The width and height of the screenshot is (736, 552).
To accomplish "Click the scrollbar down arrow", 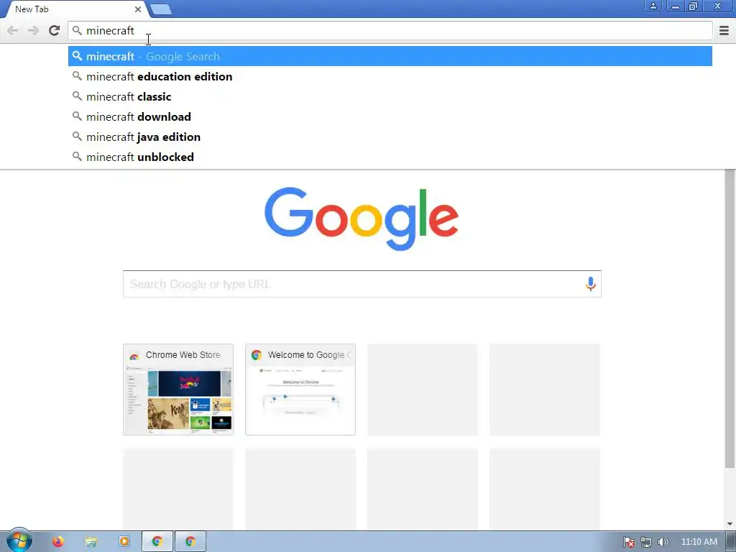I will click(x=730, y=524).
